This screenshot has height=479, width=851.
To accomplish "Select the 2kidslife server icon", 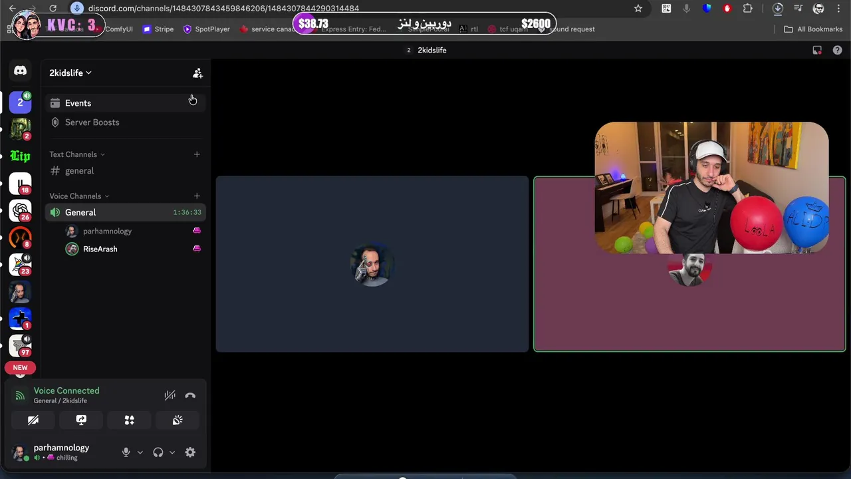I will click(x=20, y=102).
